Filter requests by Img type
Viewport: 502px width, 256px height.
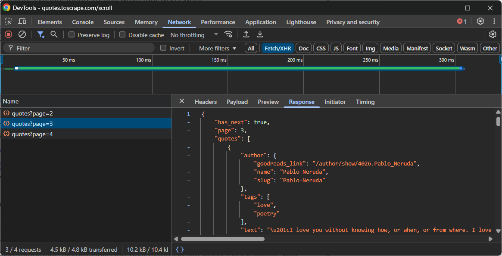coord(370,48)
